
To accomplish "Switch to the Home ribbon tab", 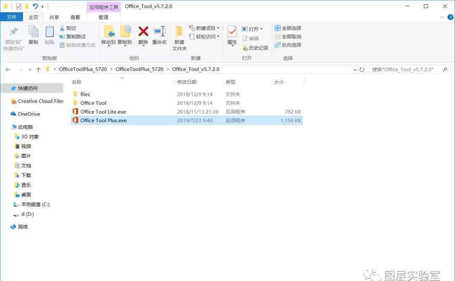I will click(x=33, y=17).
